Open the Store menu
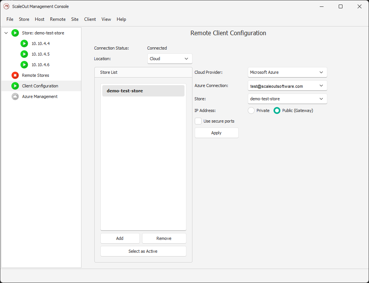Image resolution: width=369 pixels, height=283 pixels. coord(24,19)
